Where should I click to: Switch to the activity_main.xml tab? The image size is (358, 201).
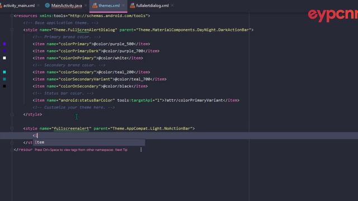tap(18, 6)
